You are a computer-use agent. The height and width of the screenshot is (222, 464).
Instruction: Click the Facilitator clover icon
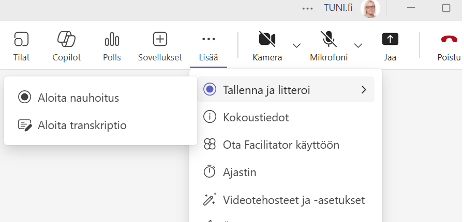click(x=209, y=145)
